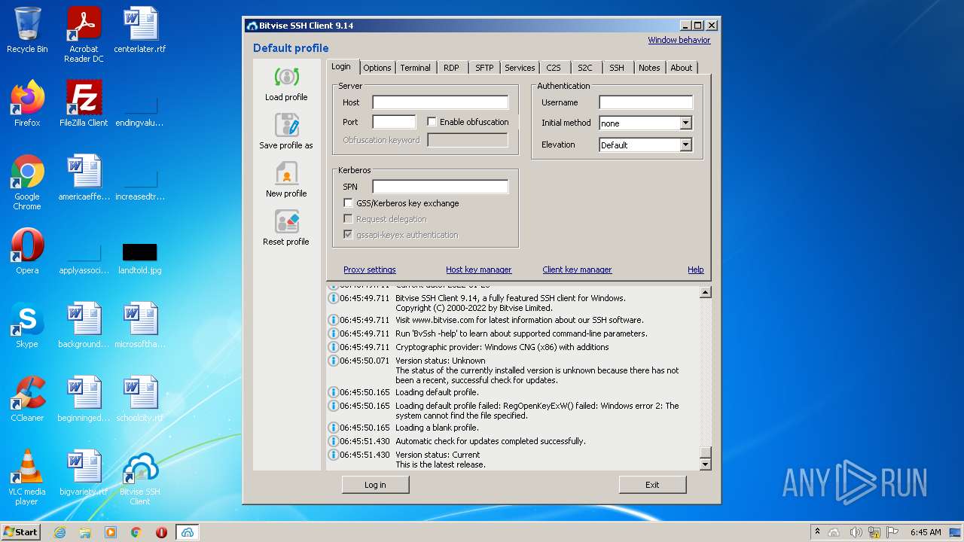Open the SSH tab

[x=617, y=68]
